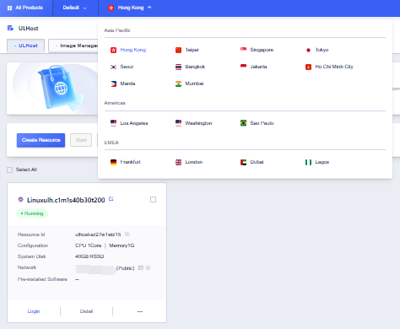Select the Lagos region
Viewport: 400px width, 329px height.
322,162
